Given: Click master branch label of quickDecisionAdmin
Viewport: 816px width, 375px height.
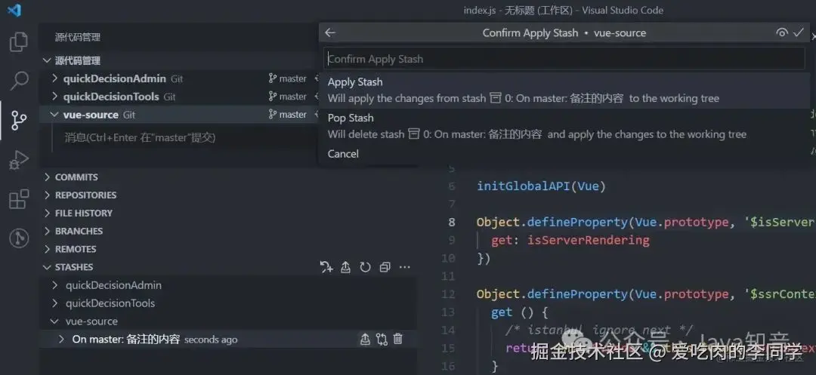Looking at the screenshot, I should [292, 78].
